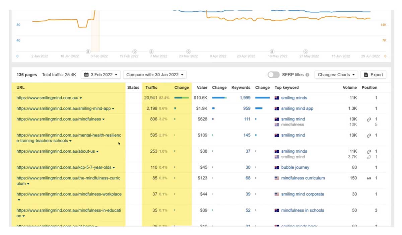Click the annotation marker near 10 May 2022

coord(272,52)
